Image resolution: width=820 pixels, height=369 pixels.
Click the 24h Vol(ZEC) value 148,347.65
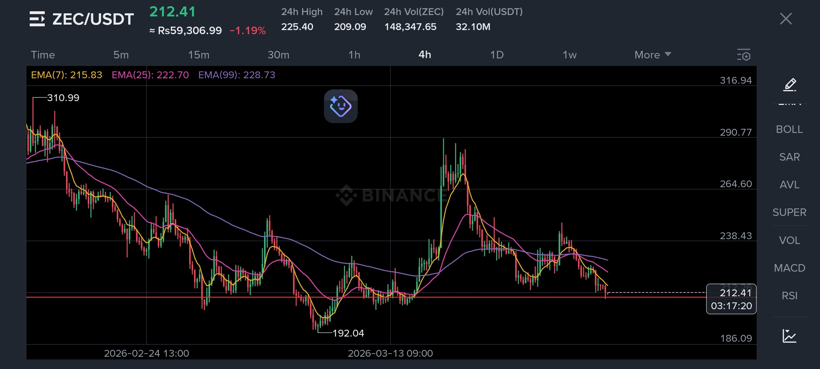pyautogui.click(x=410, y=27)
